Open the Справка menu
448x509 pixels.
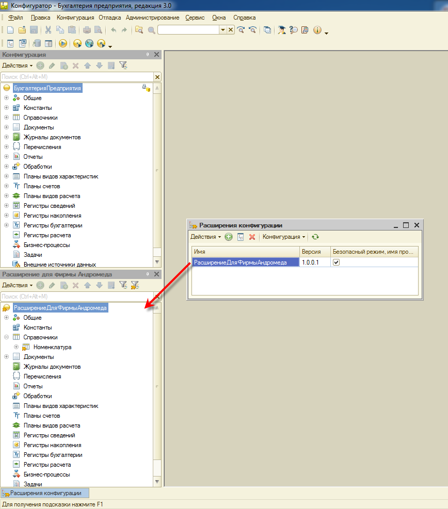(x=244, y=18)
